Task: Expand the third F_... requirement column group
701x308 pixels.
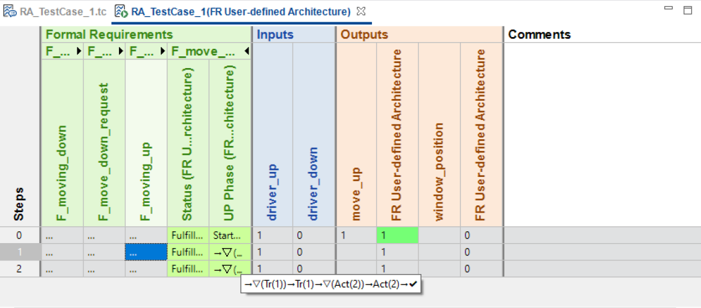Action: click(162, 51)
